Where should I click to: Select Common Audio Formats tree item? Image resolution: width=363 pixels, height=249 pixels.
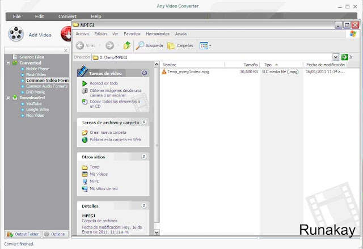click(47, 86)
